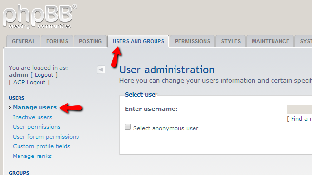Open the Styles tab
This screenshot has width=312, height=175.
coord(231,41)
